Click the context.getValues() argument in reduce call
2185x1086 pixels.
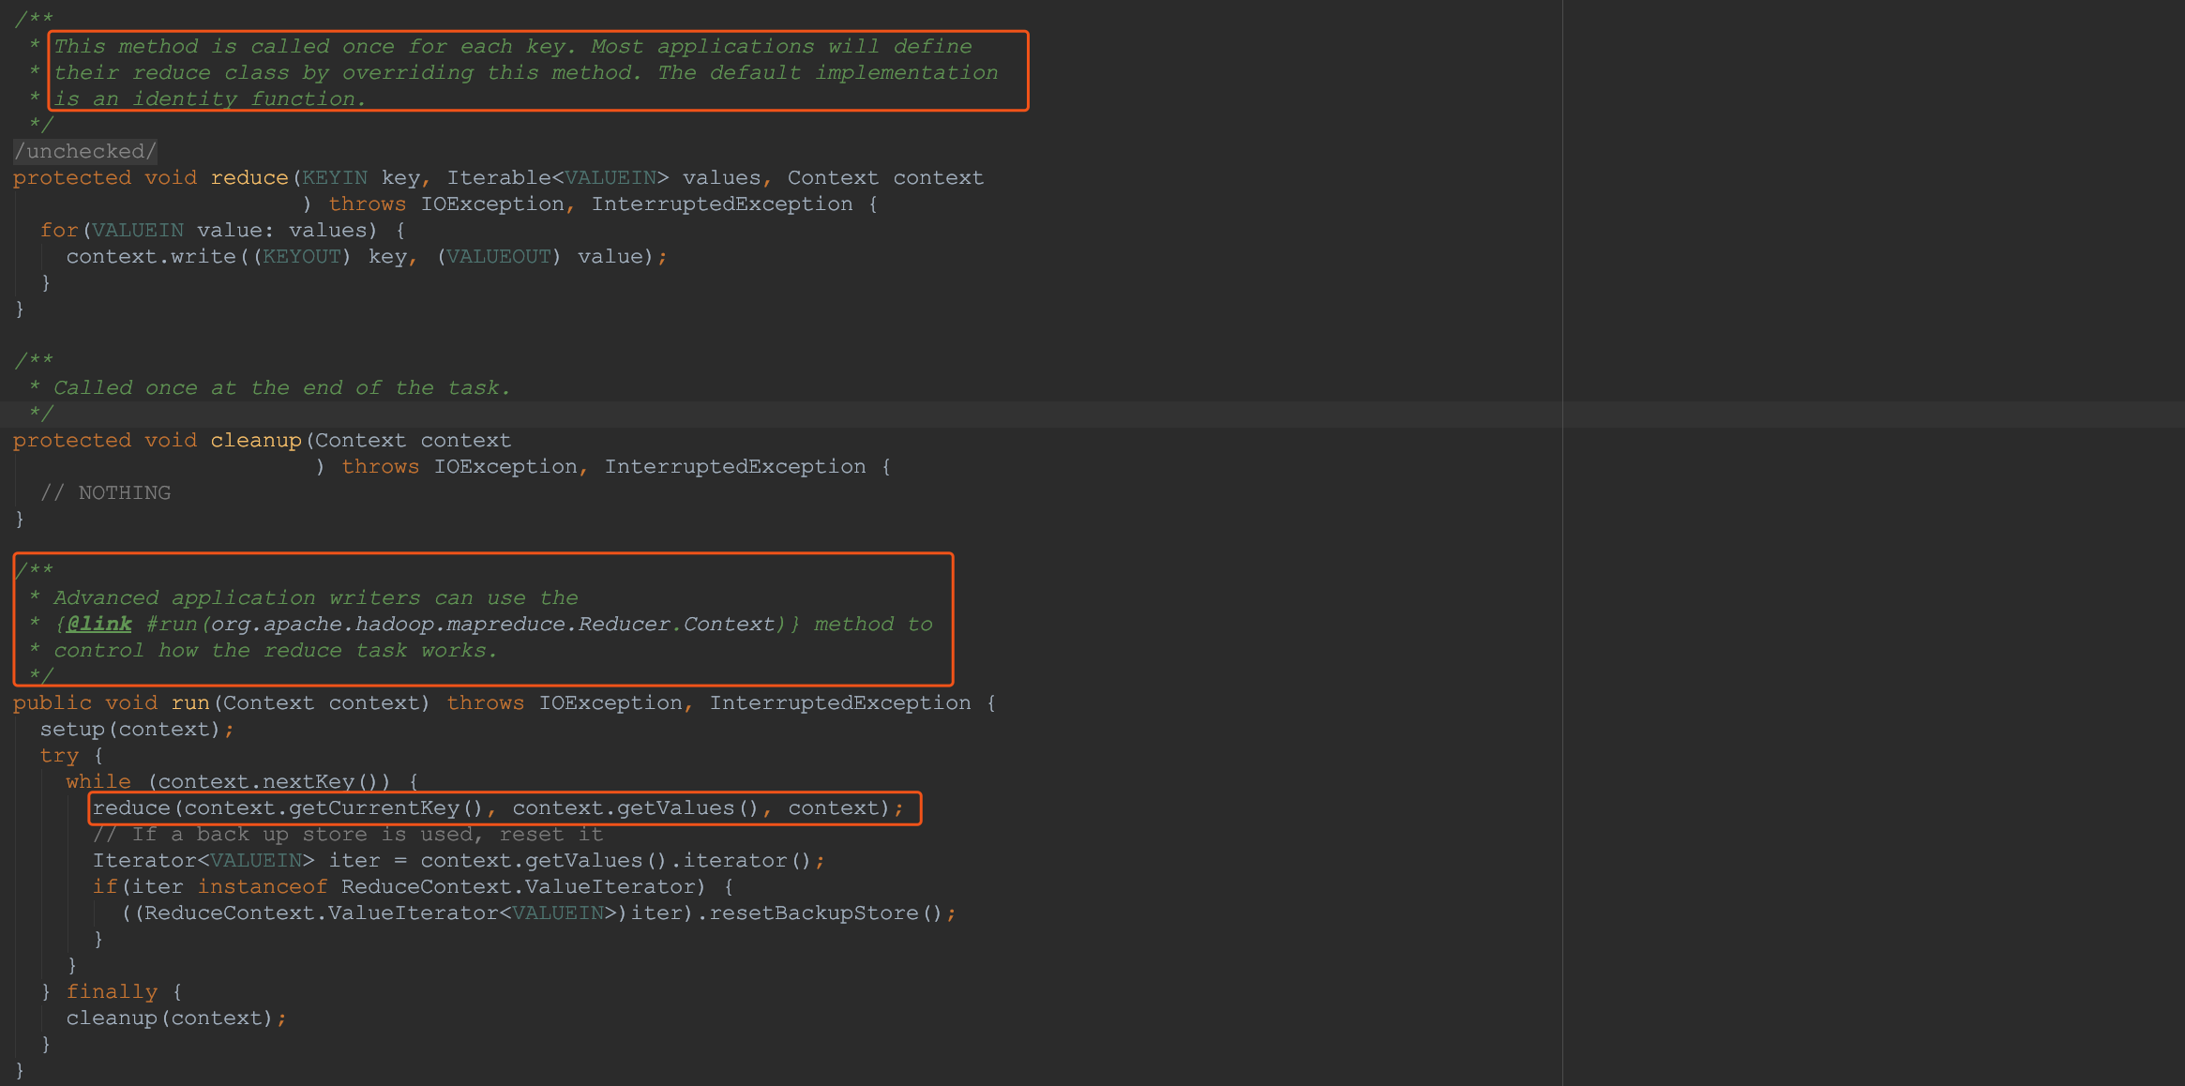tap(635, 807)
